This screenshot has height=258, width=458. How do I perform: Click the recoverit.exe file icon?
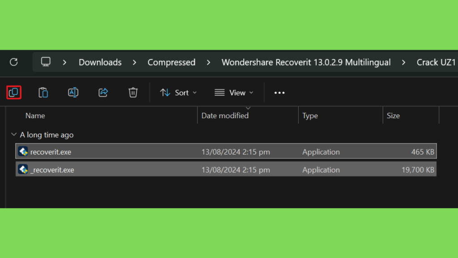tap(23, 151)
